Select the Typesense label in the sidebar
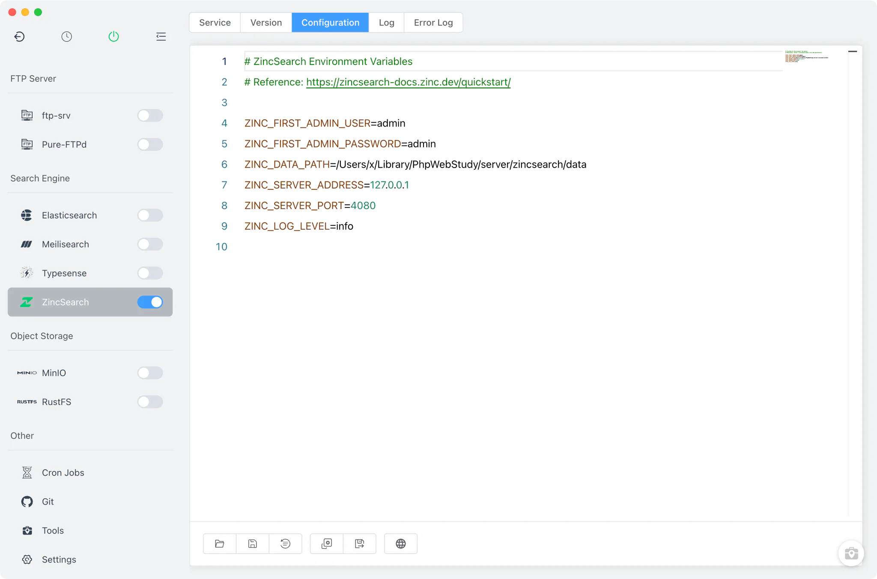Viewport: 877px width, 579px height. click(64, 273)
